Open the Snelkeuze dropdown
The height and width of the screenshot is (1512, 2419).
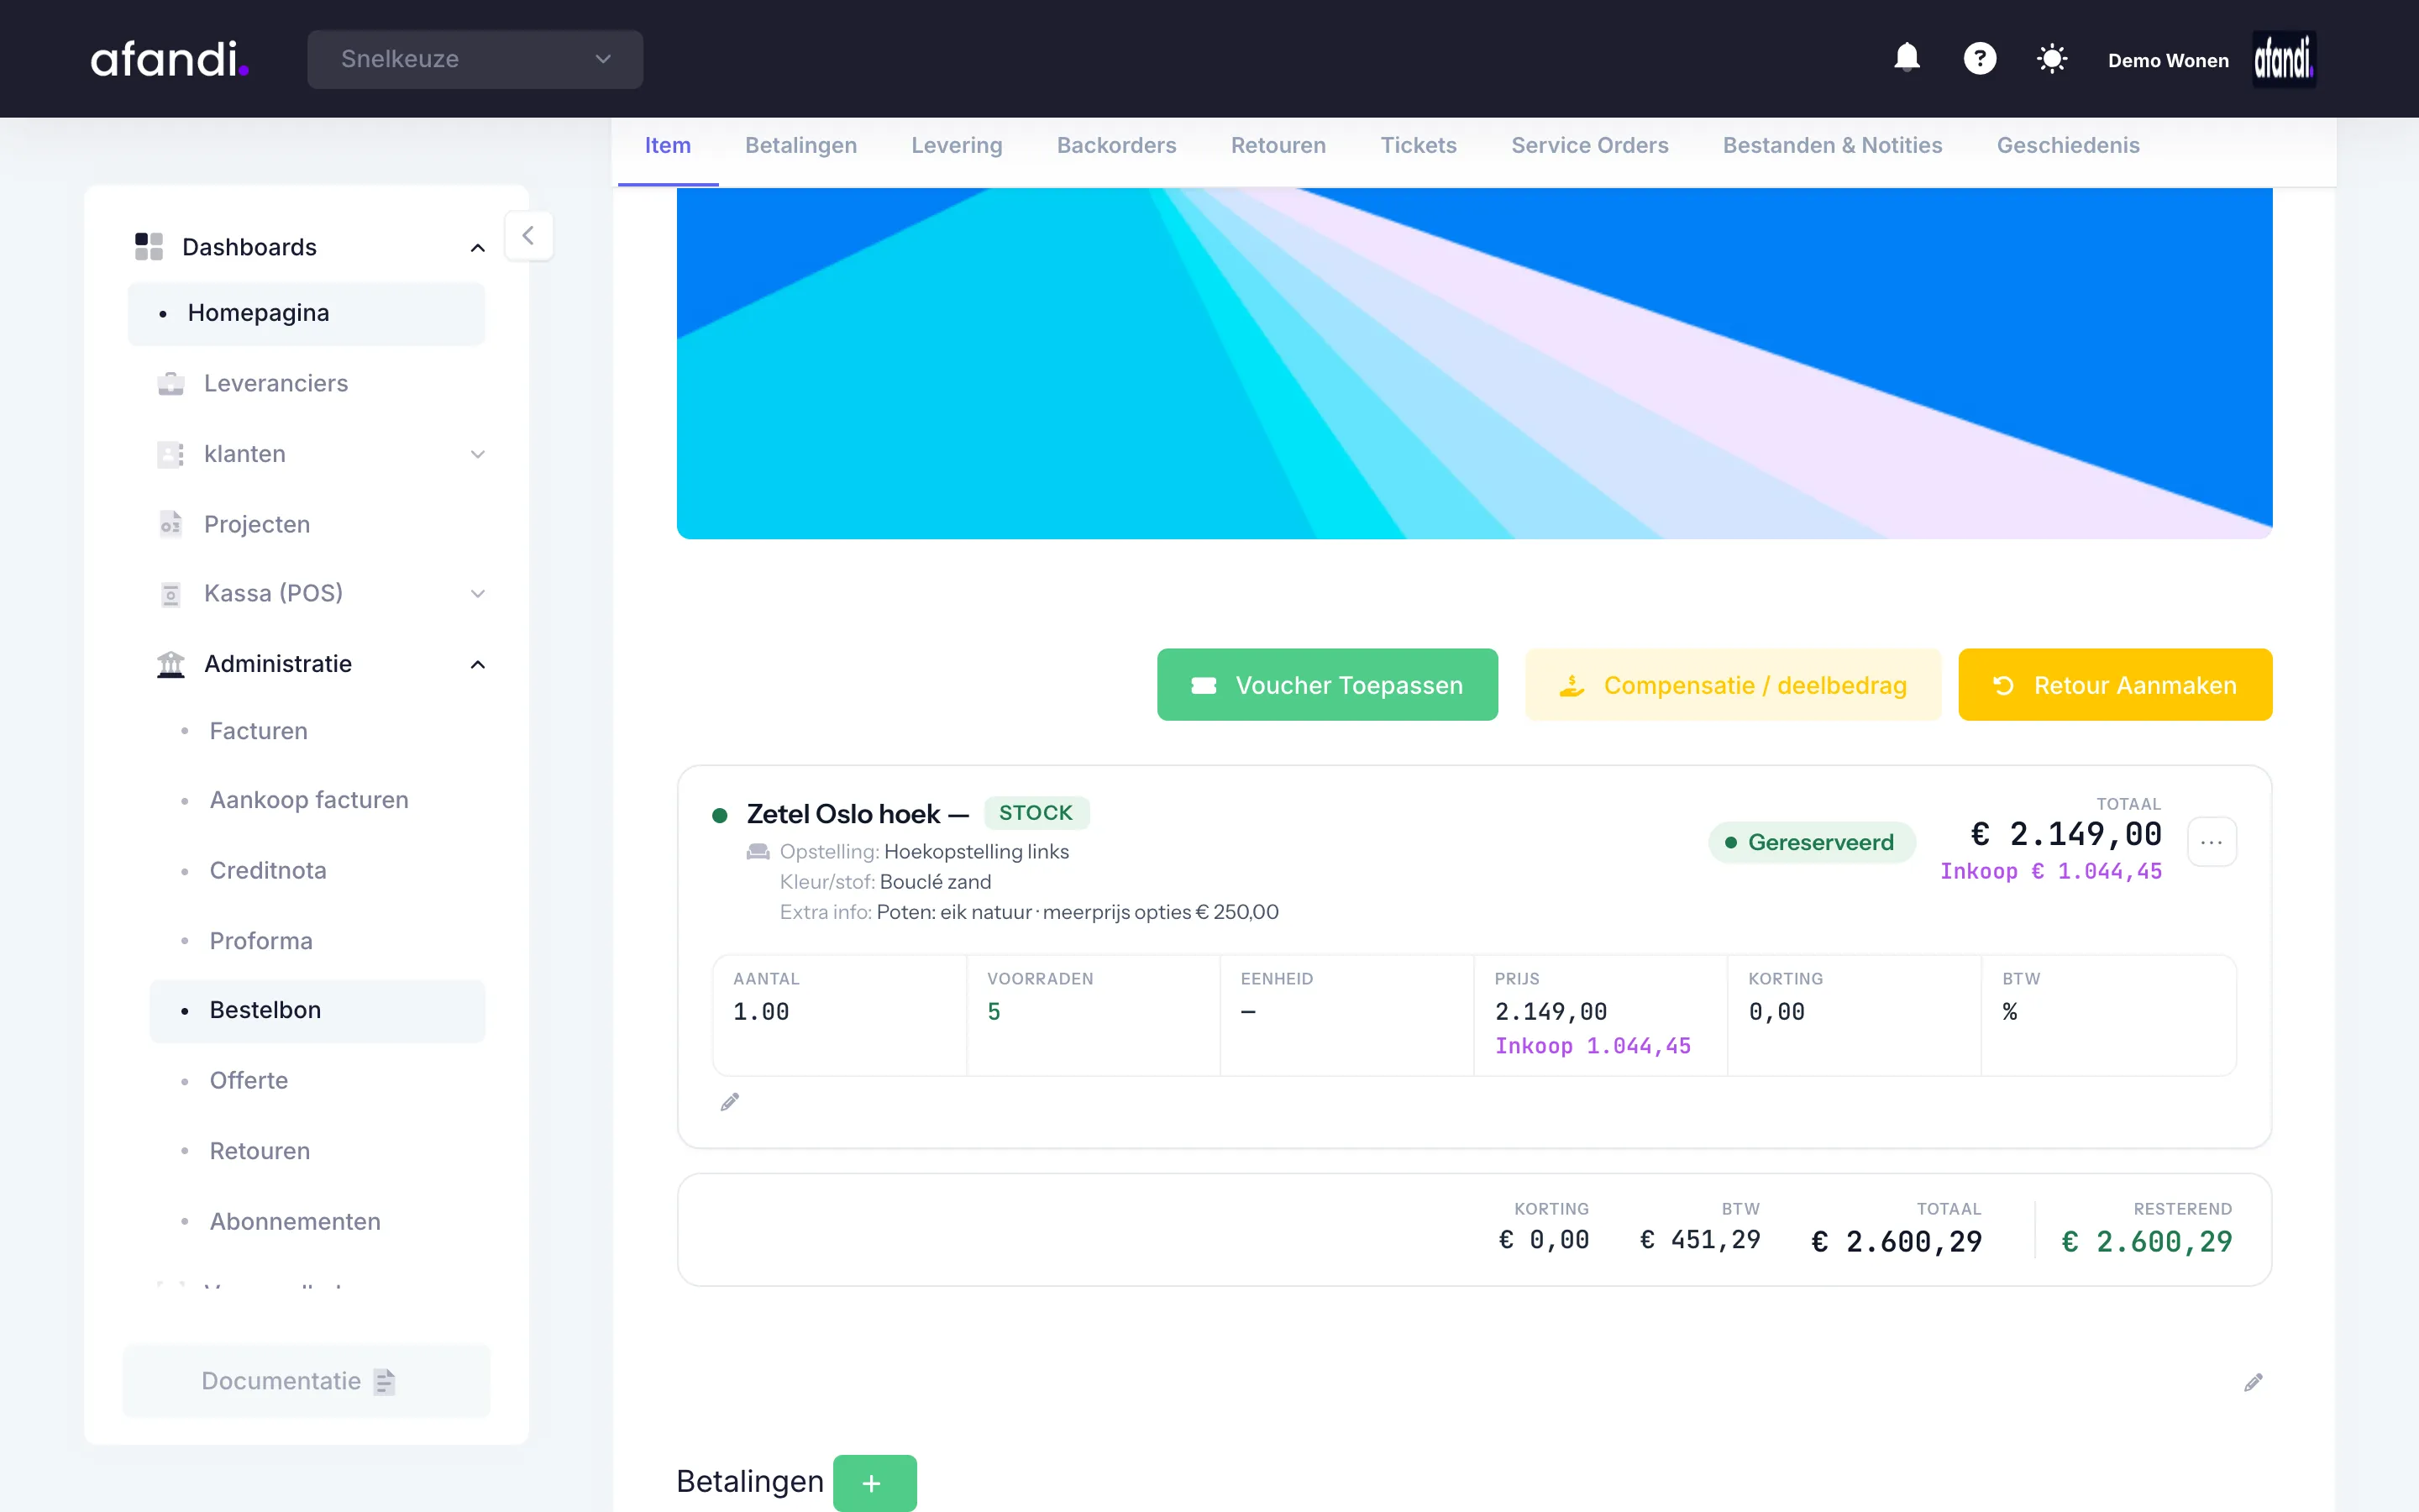(x=475, y=59)
